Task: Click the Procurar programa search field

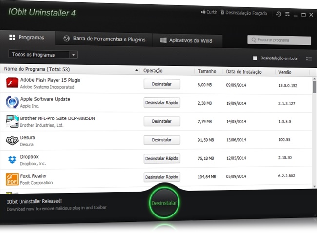Action: click(x=279, y=40)
